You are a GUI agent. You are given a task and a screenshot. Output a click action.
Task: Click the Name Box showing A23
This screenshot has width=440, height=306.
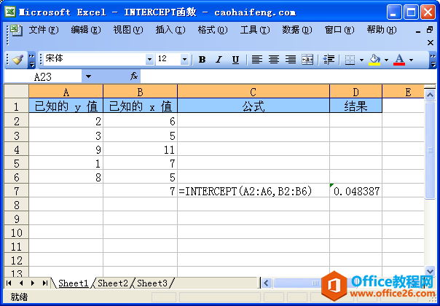click(x=43, y=76)
